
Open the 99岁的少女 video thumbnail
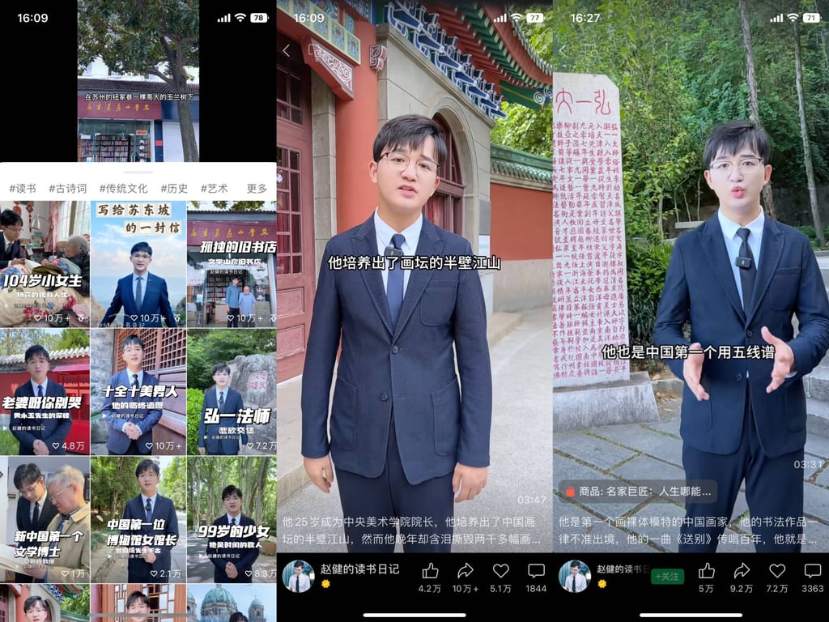coord(232,520)
